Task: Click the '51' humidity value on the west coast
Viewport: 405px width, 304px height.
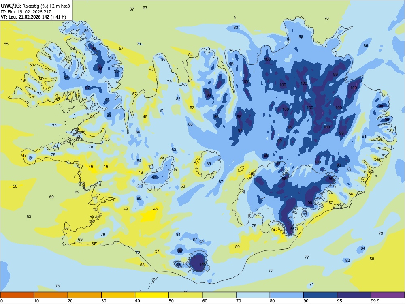Action: [98, 195]
